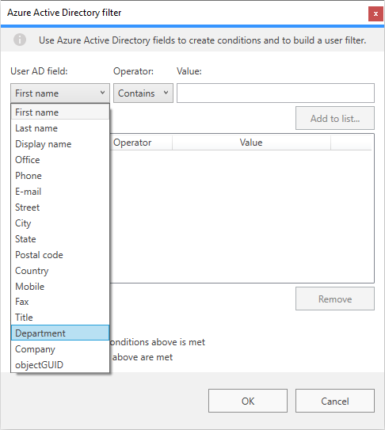Viewport: 385px width, 430px height.
Task: Choose Display name from the list
Action: (x=60, y=144)
